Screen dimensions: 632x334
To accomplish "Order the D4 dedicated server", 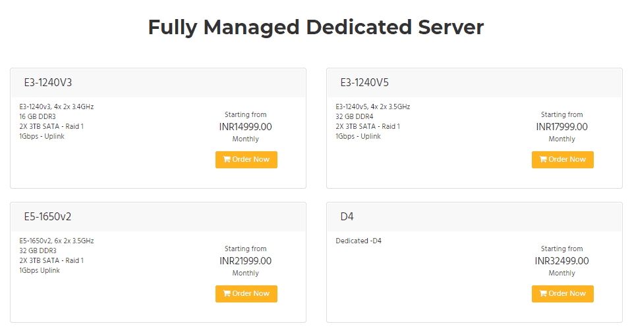I will (x=563, y=294).
